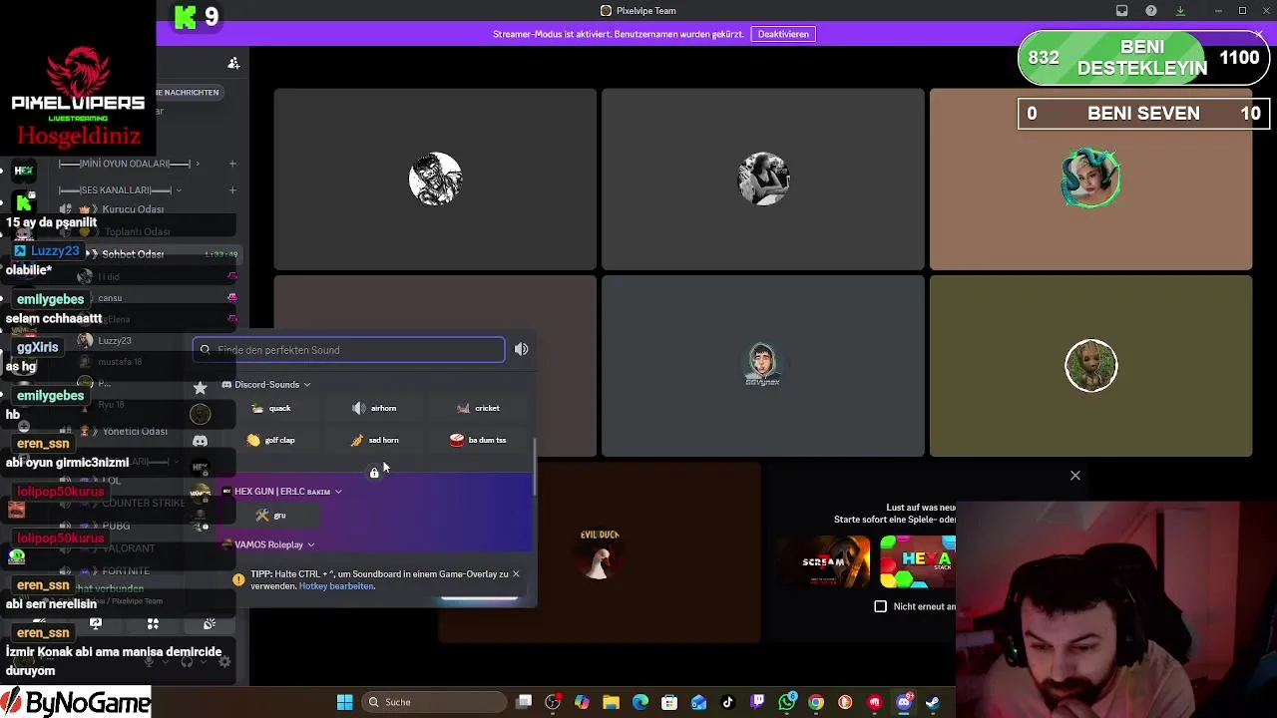Click the Discord download update icon

click(1180, 11)
